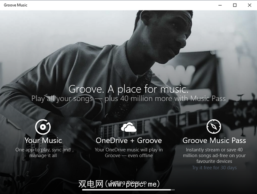The width and height of the screenshot is (257, 194).
Task: Click the Play all your songs subtitle
Action: point(129,99)
